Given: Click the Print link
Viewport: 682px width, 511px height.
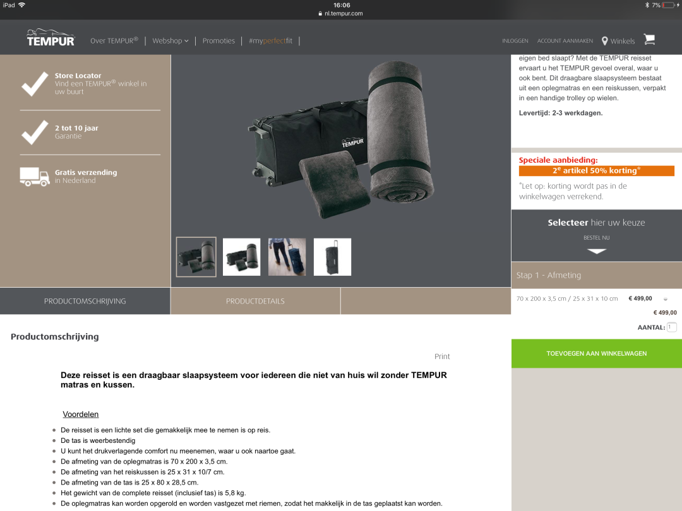Looking at the screenshot, I should click(x=442, y=356).
